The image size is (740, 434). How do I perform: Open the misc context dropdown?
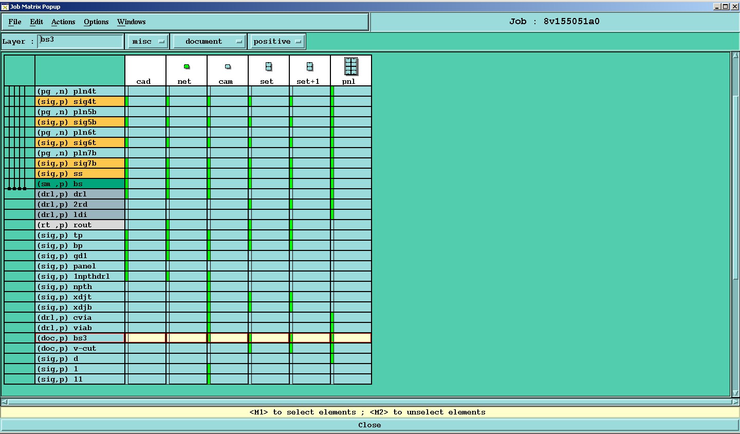pos(147,41)
